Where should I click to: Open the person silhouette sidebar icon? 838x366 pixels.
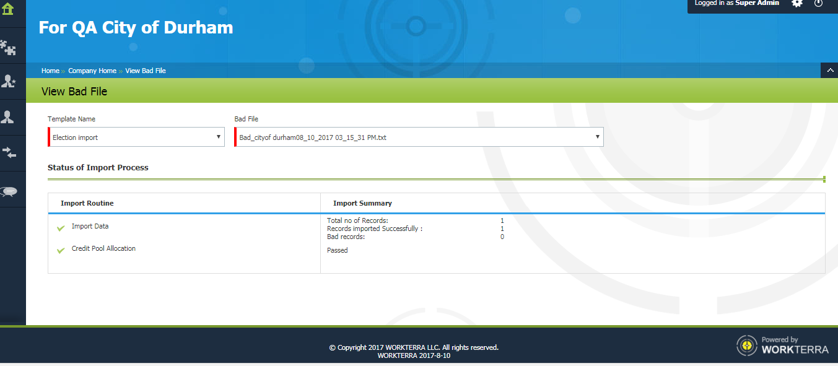(x=9, y=117)
